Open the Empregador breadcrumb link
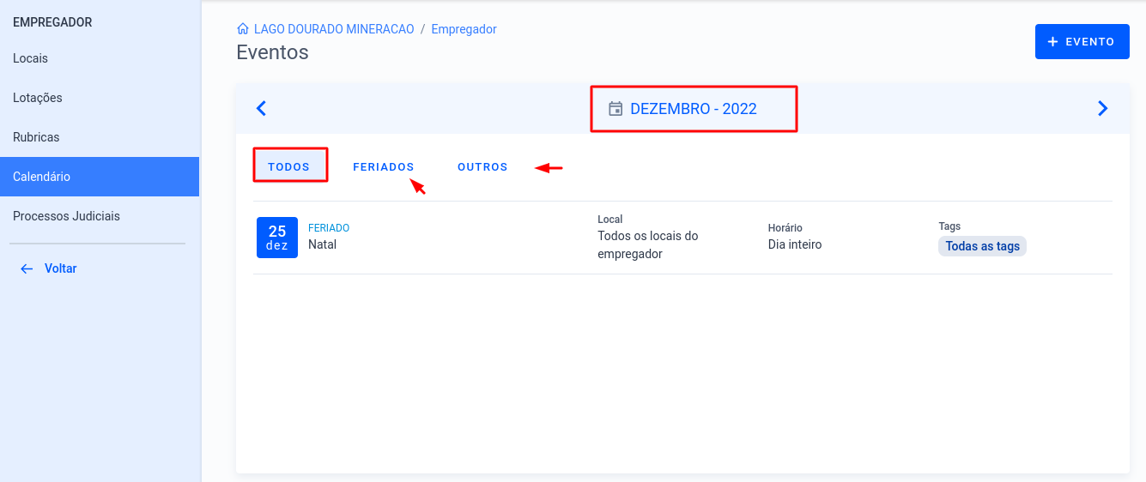 (464, 29)
